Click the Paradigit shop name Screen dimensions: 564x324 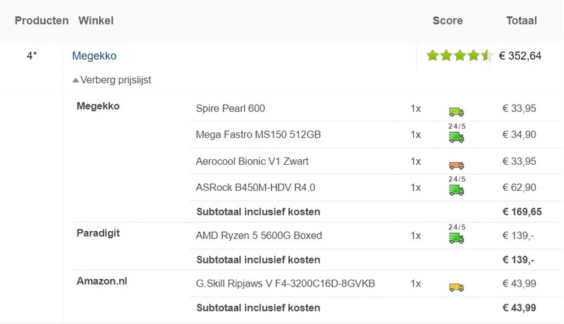(98, 233)
